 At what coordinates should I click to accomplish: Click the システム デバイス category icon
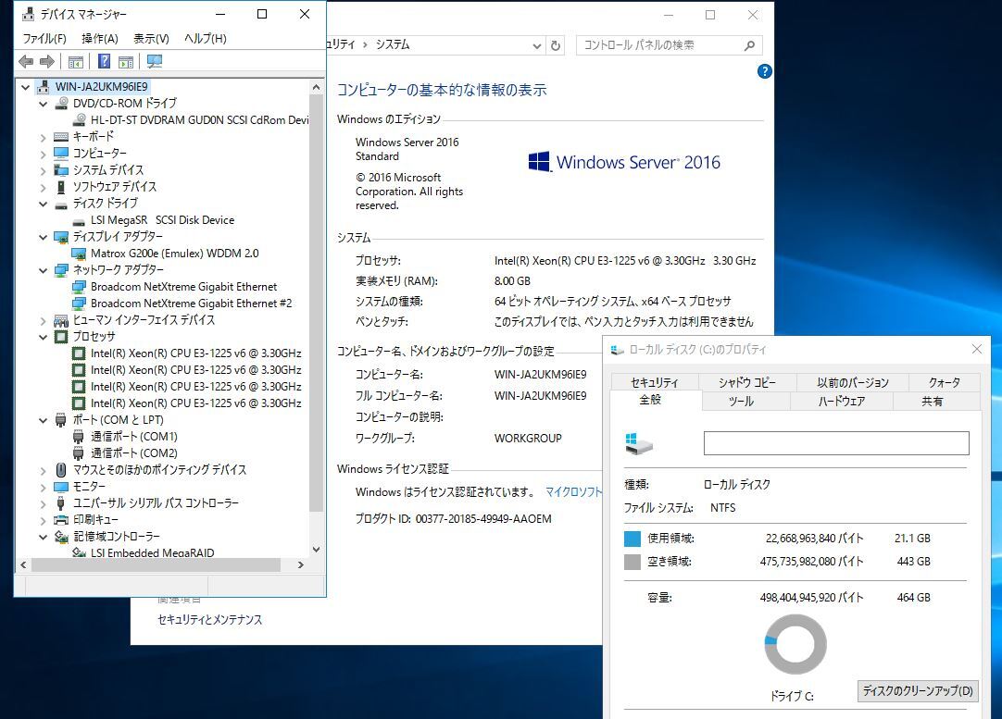61,170
